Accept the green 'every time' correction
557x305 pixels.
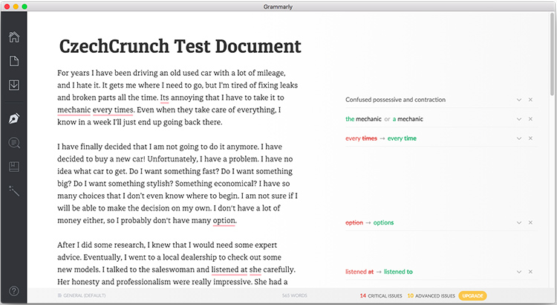pyautogui.click(x=402, y=138)
